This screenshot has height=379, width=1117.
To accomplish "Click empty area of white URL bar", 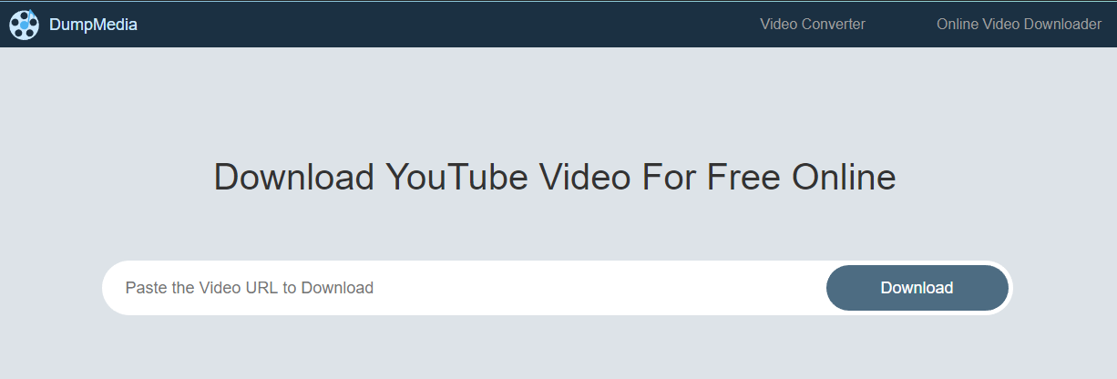I will (601, 288).
